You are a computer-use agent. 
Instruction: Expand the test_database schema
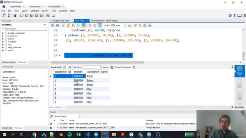[x=3, y=48]
